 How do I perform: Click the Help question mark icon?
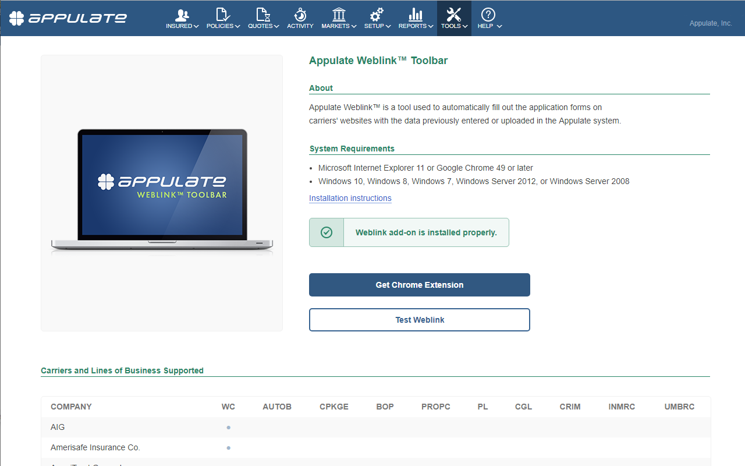(488, 14)
